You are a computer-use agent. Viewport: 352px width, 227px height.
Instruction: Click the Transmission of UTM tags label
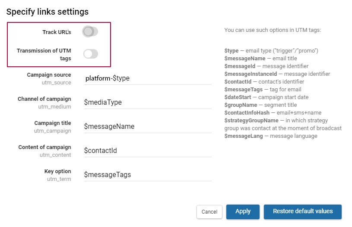click(44, 54)
